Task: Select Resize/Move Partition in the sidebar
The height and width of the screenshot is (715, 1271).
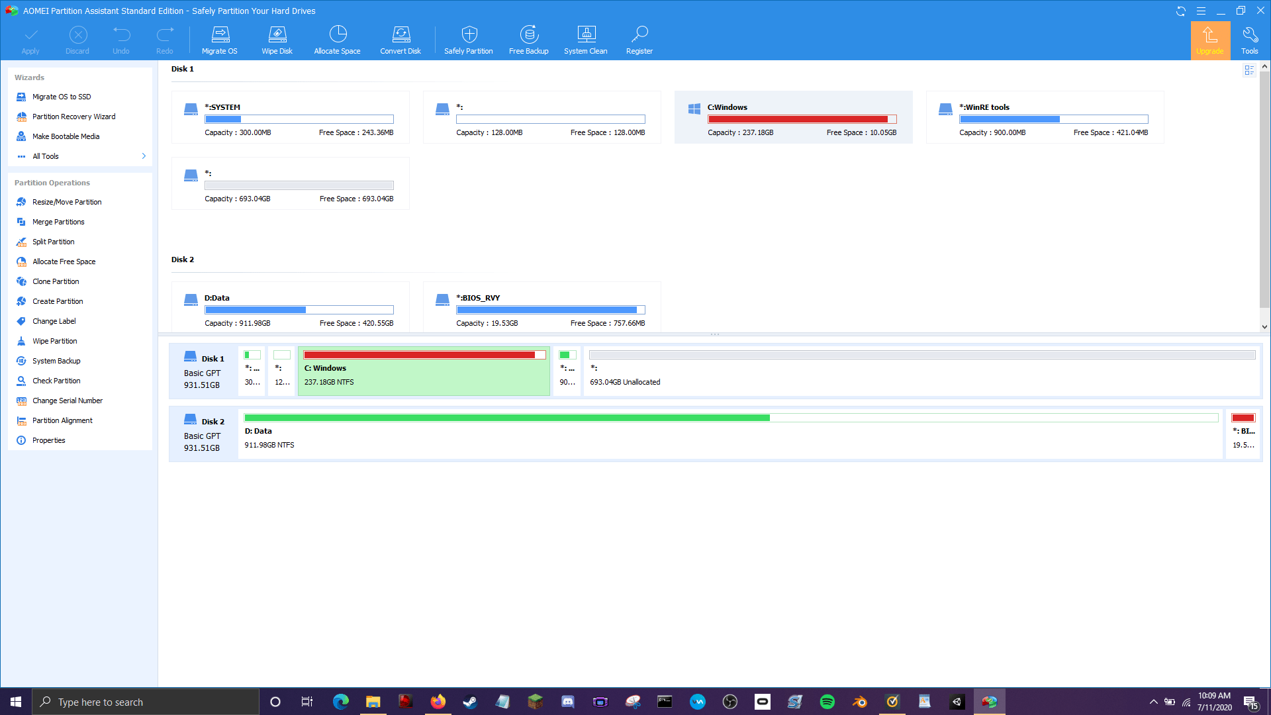Action: [x=67, y=202]
